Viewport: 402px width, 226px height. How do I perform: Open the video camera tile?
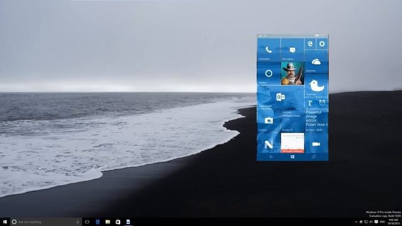tap(317, 144)
